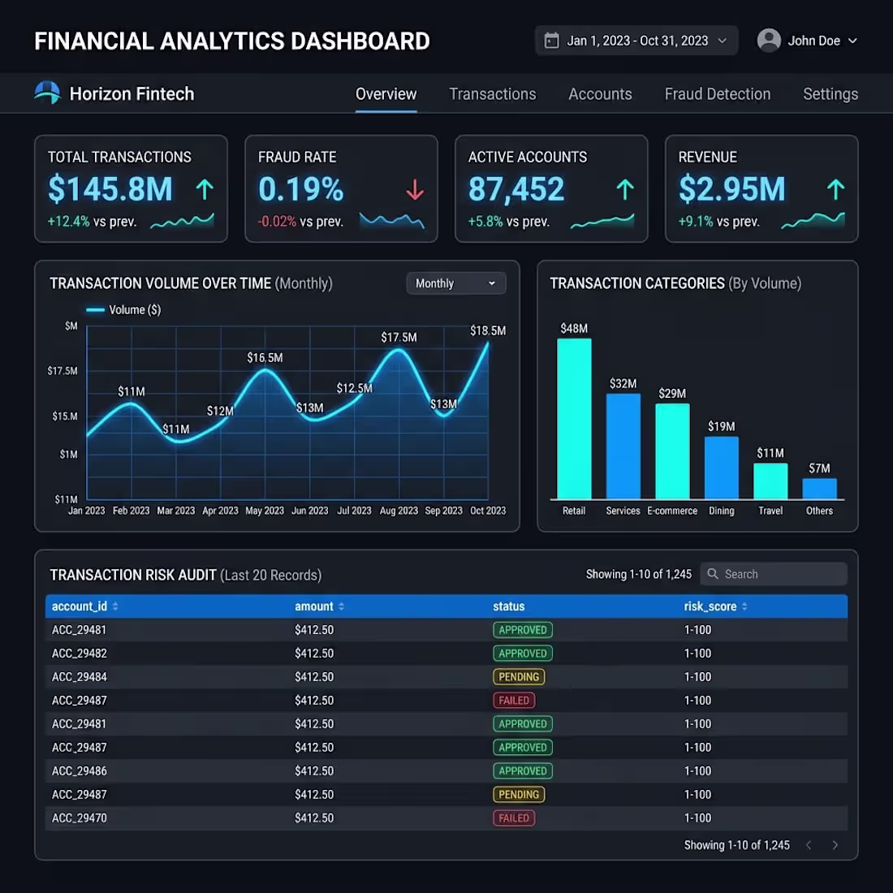Click the Revenue sparkline chart
Viewport: 893px width, 893px height.
click(813, 221)
